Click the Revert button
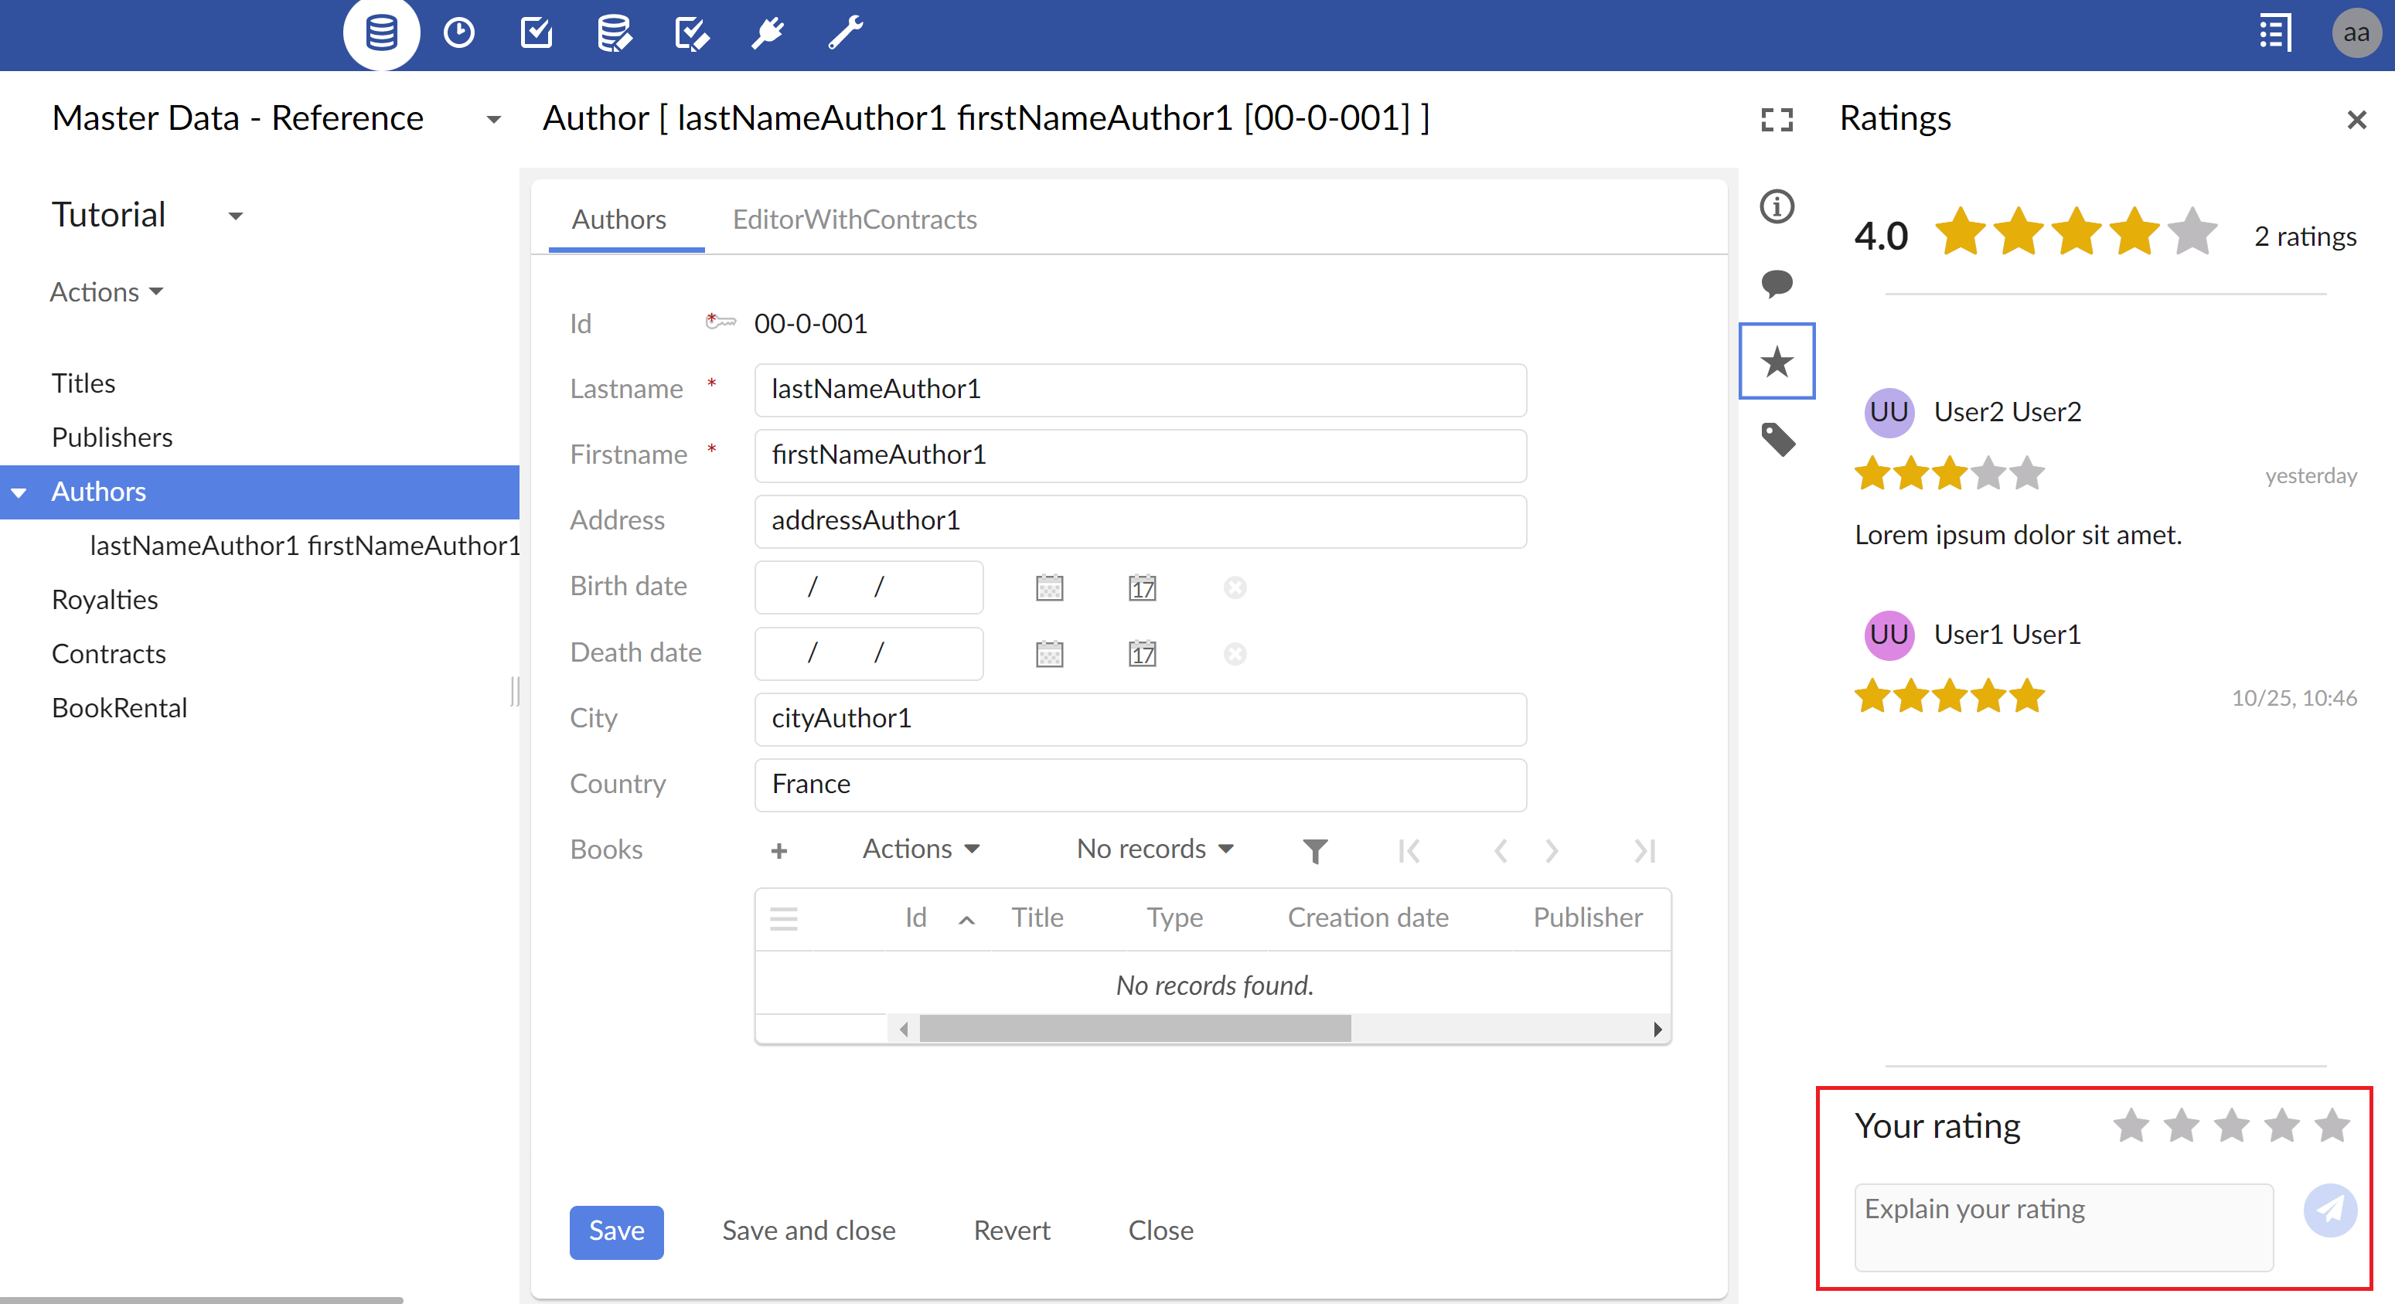This screenshot has width=2395, height=1304. tap(1010, 1228)
